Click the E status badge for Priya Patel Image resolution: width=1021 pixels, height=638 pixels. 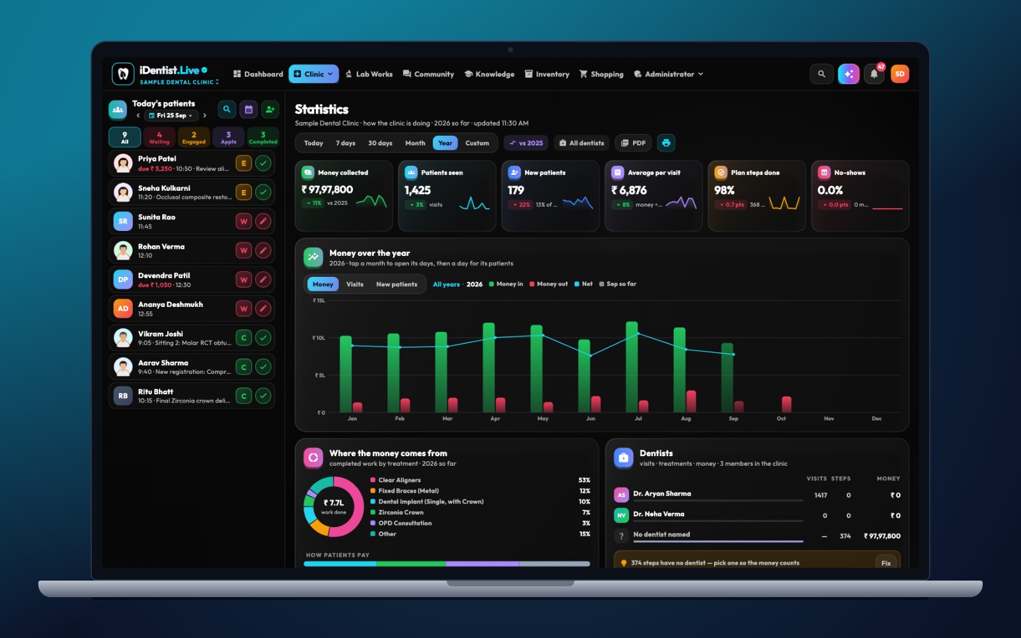244,163
